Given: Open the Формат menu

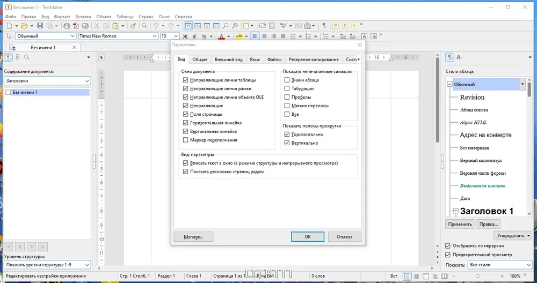Looking at the screenshot, I should [62, 17].
